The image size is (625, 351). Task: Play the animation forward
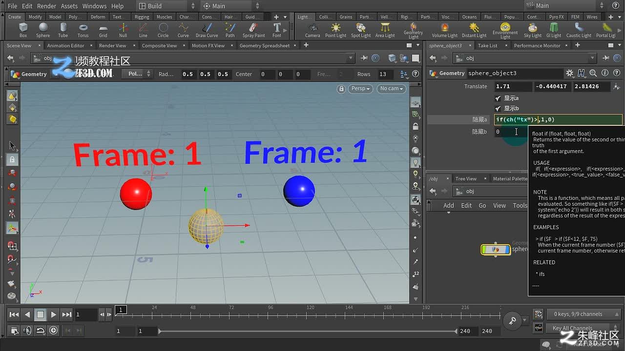(x=53, y=314)
